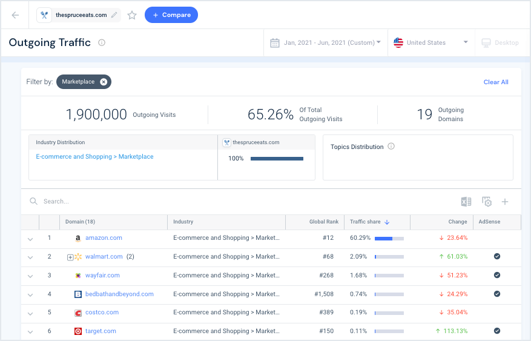The height and width of the screenshot is (341, 531).
Task: Go back using the left arrow
Action: (x=15, y=15)
